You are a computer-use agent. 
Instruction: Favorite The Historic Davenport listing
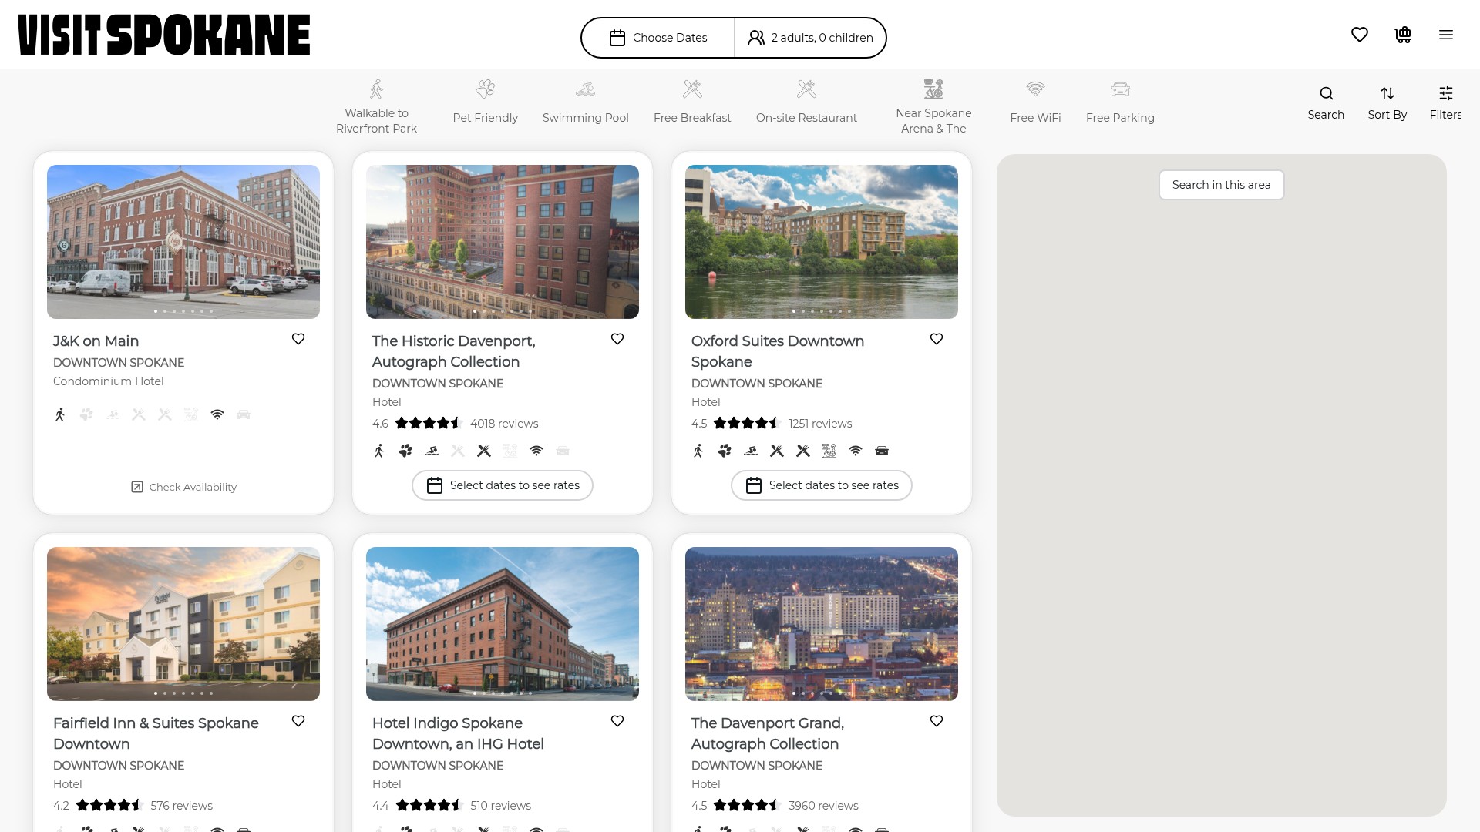617,339
